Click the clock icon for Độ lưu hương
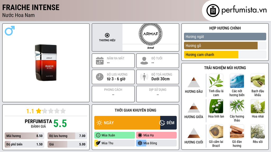 (x=100, y=77)
